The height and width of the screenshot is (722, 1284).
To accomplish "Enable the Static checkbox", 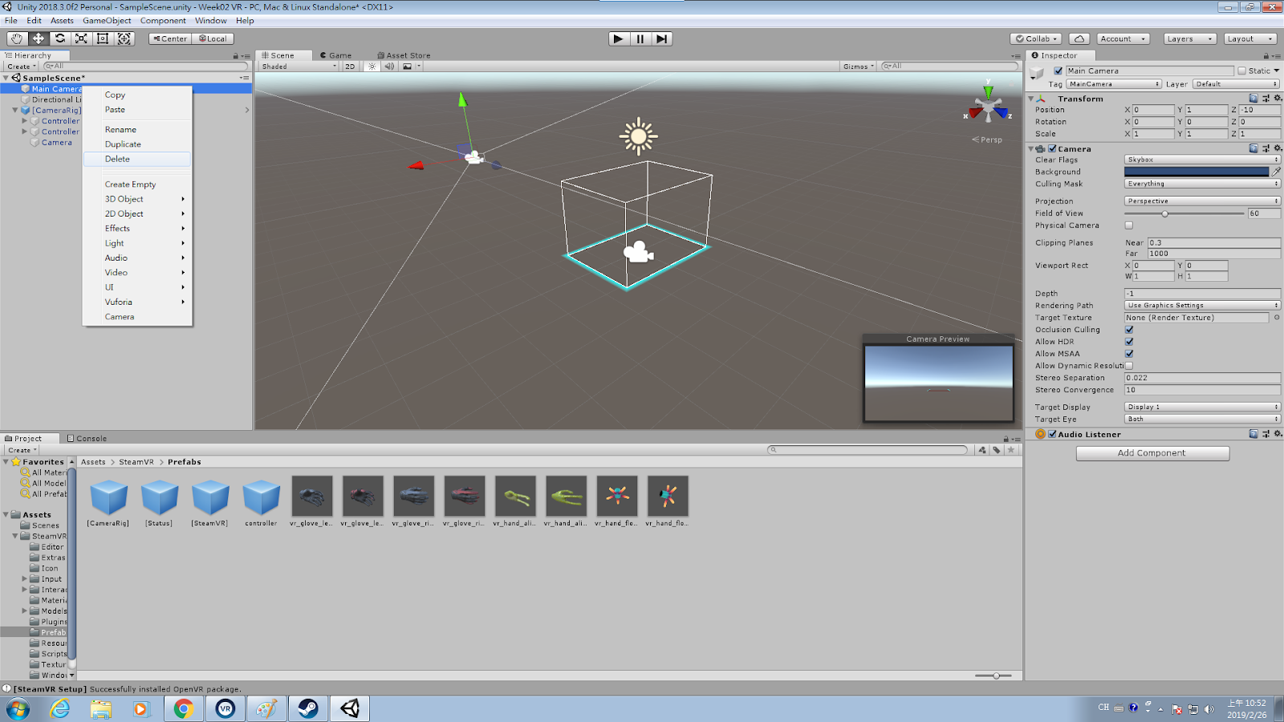I will pos(1241,71).
